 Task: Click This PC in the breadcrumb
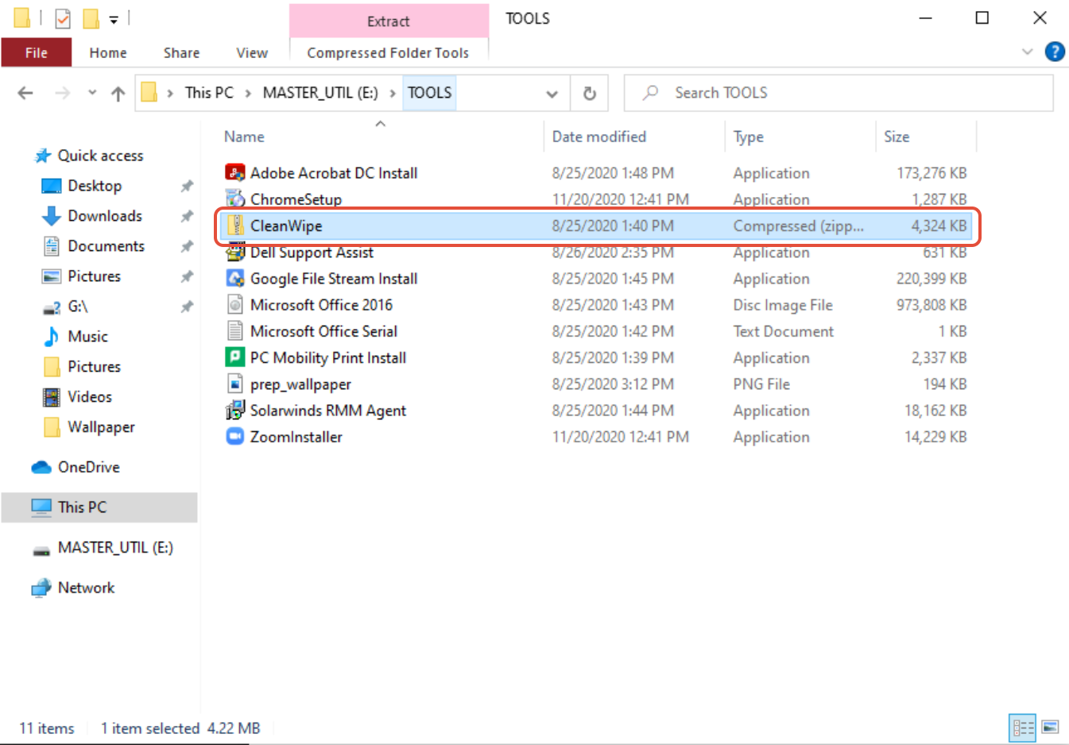[209, 93]
